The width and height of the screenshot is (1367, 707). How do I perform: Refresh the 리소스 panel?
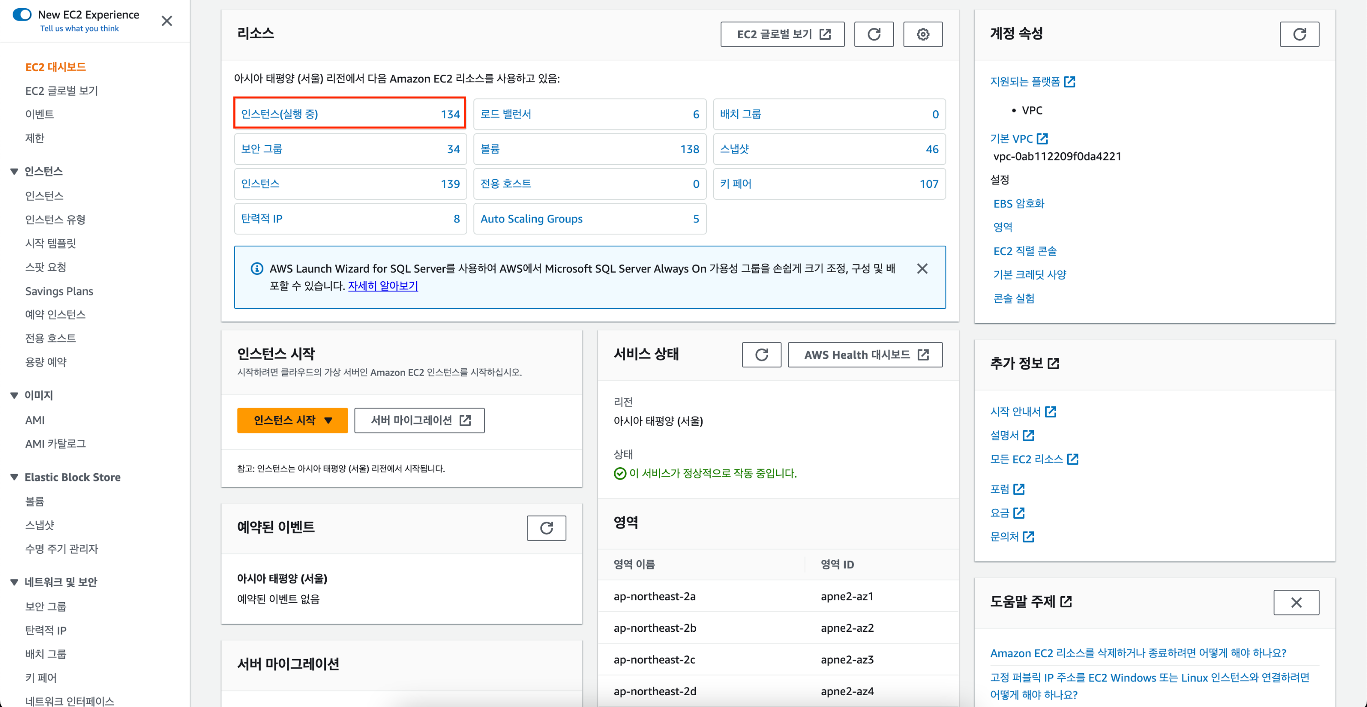click(874, 35)
